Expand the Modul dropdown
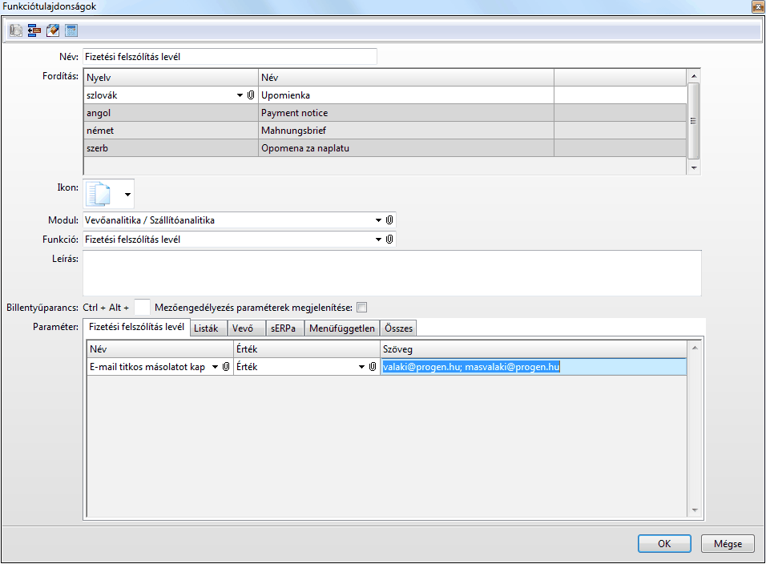Viewport: 766px width, 564px height. click(379, 220)
